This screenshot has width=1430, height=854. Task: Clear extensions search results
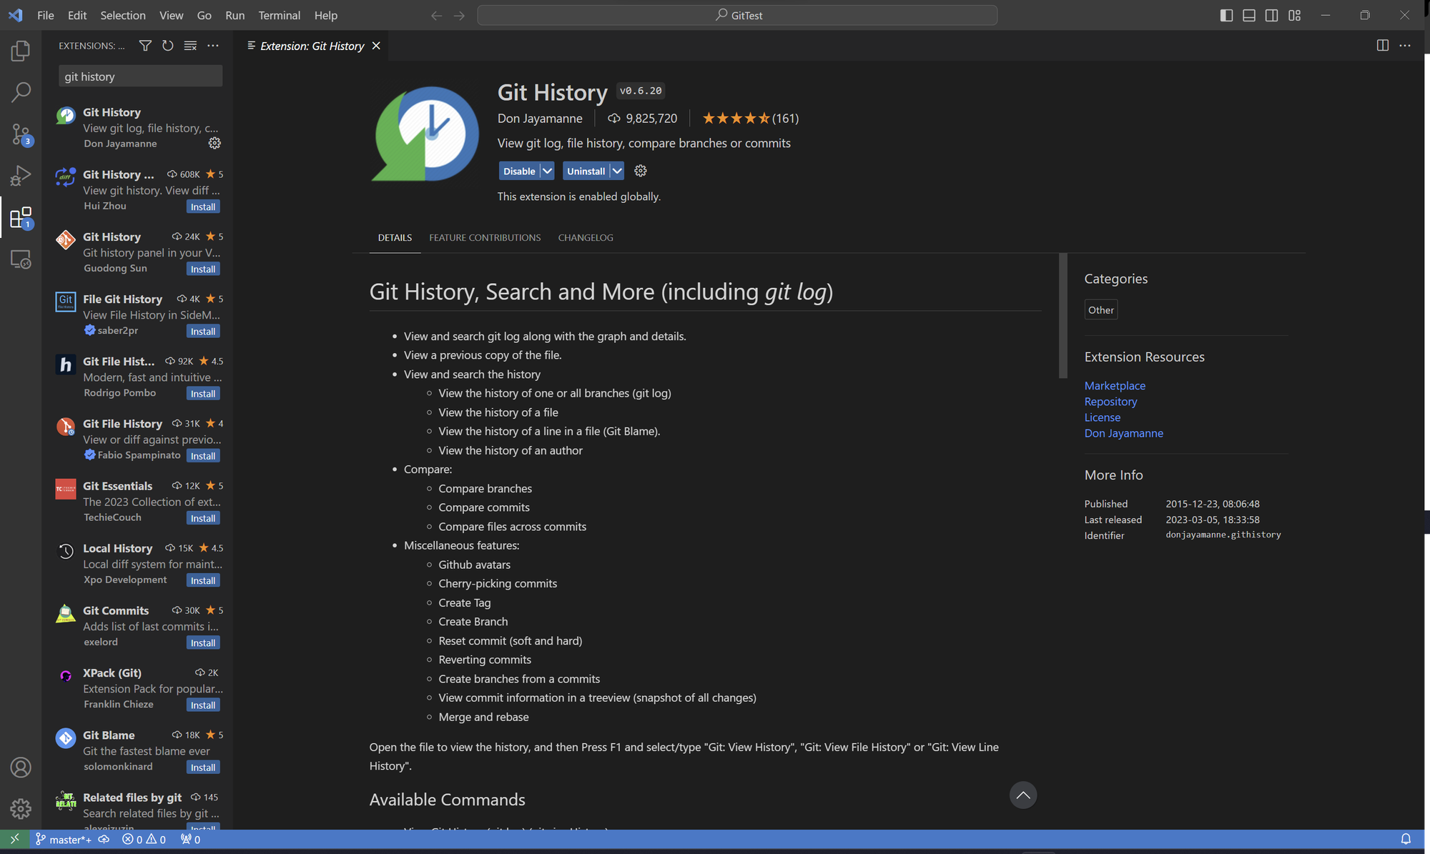[190, 46]
